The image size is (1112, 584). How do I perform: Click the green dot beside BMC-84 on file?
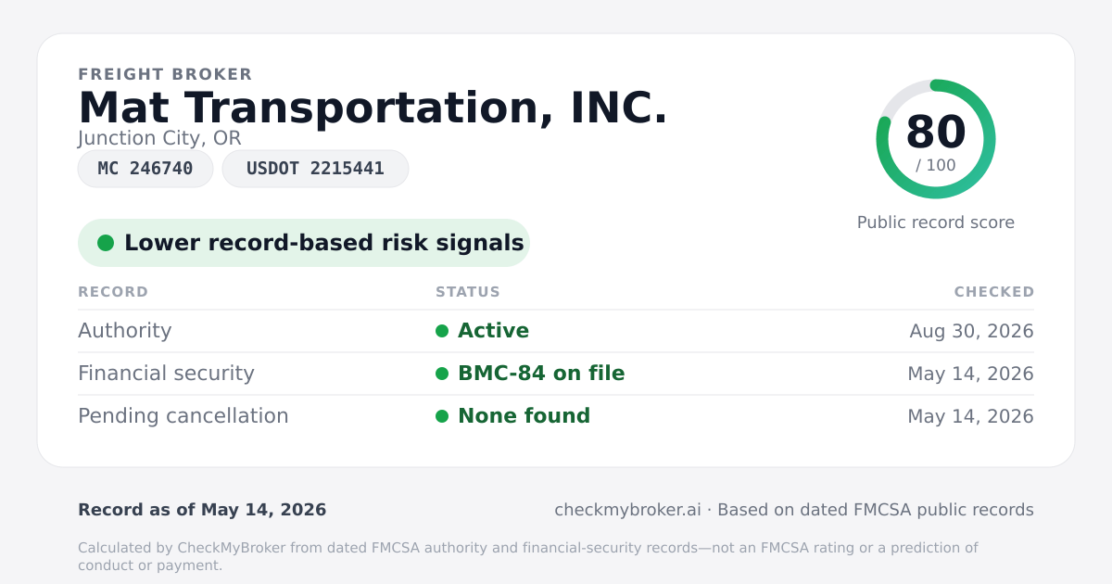(x=442, y=374)
